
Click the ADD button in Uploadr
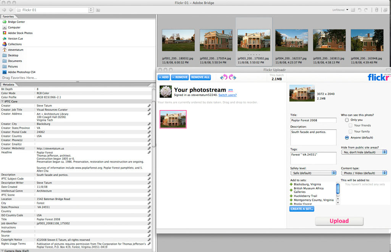(x=164, y=77)
